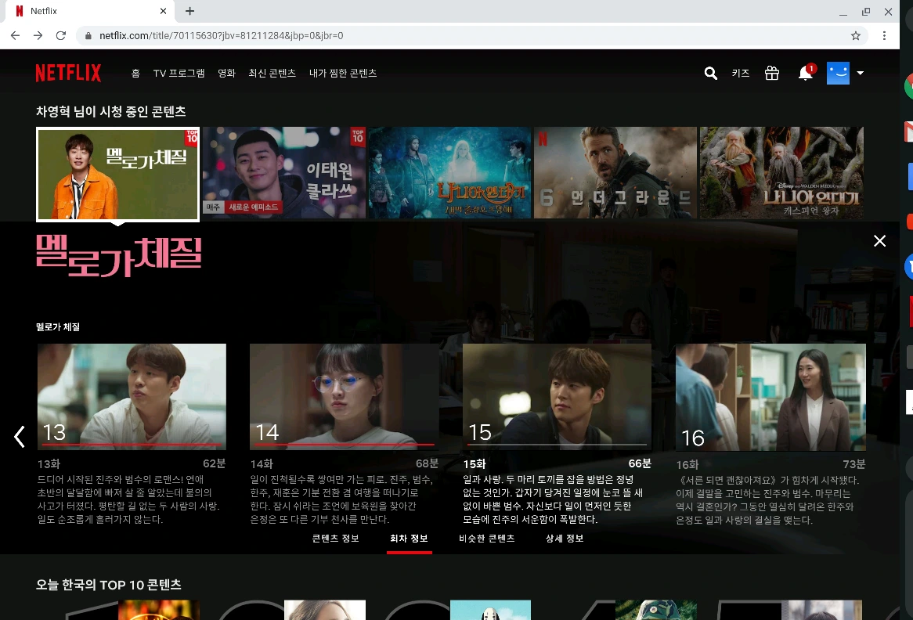Click the browser forward arrow
Screen dimensions: 913x620
[38, 35]
